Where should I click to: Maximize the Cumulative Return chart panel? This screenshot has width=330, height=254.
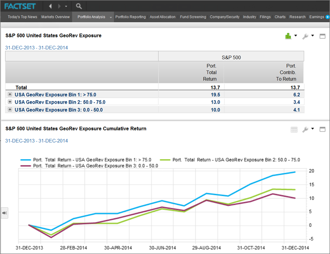322,129
